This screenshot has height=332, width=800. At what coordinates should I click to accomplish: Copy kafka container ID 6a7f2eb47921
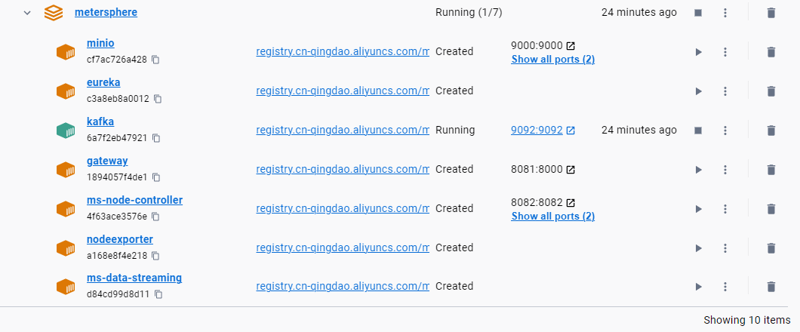pos(157,138)
